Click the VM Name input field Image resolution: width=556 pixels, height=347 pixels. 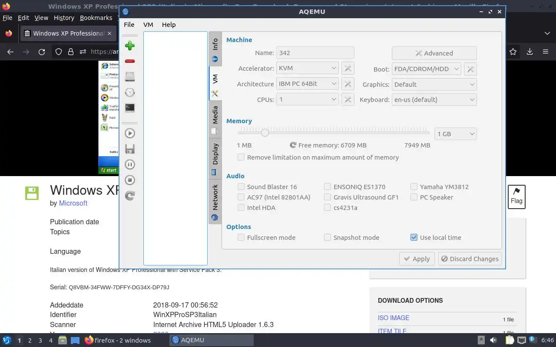tap(315, 53)
